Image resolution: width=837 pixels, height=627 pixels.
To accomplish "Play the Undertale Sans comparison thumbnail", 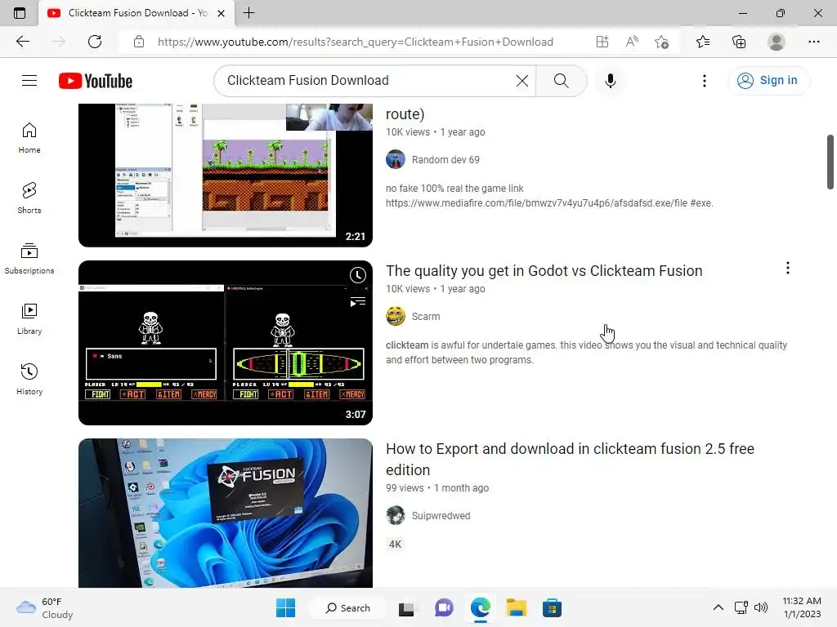I will click(x=226, y=343).
